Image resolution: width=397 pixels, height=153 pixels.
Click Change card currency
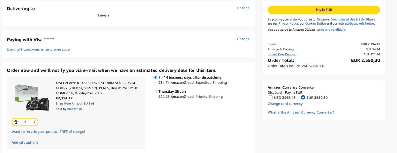285,104
